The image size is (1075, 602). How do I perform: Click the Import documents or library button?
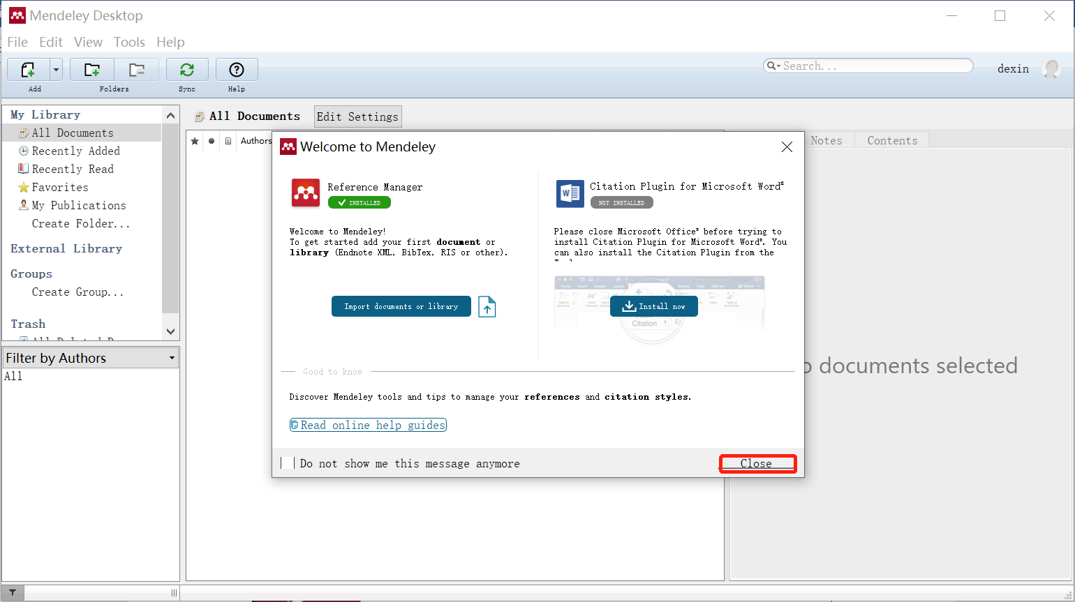point(401,306)
